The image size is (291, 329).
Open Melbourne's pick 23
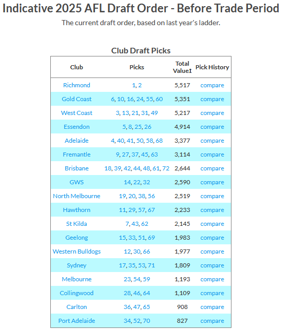tap(127, 279)
